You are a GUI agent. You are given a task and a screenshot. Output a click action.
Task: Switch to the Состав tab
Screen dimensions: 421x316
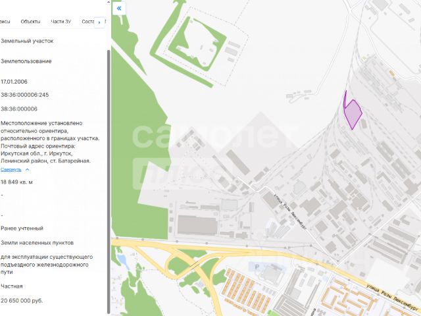tap(87, 22)
